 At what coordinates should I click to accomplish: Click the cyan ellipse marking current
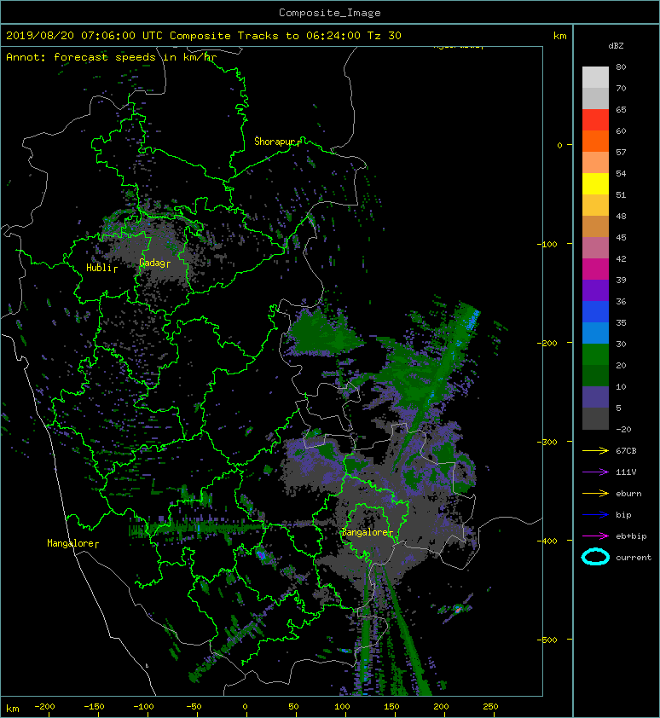595,557
